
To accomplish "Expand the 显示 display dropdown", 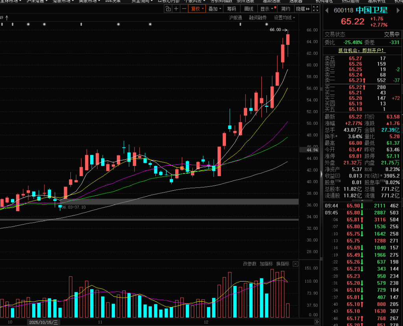I will (x=268, y=9).
